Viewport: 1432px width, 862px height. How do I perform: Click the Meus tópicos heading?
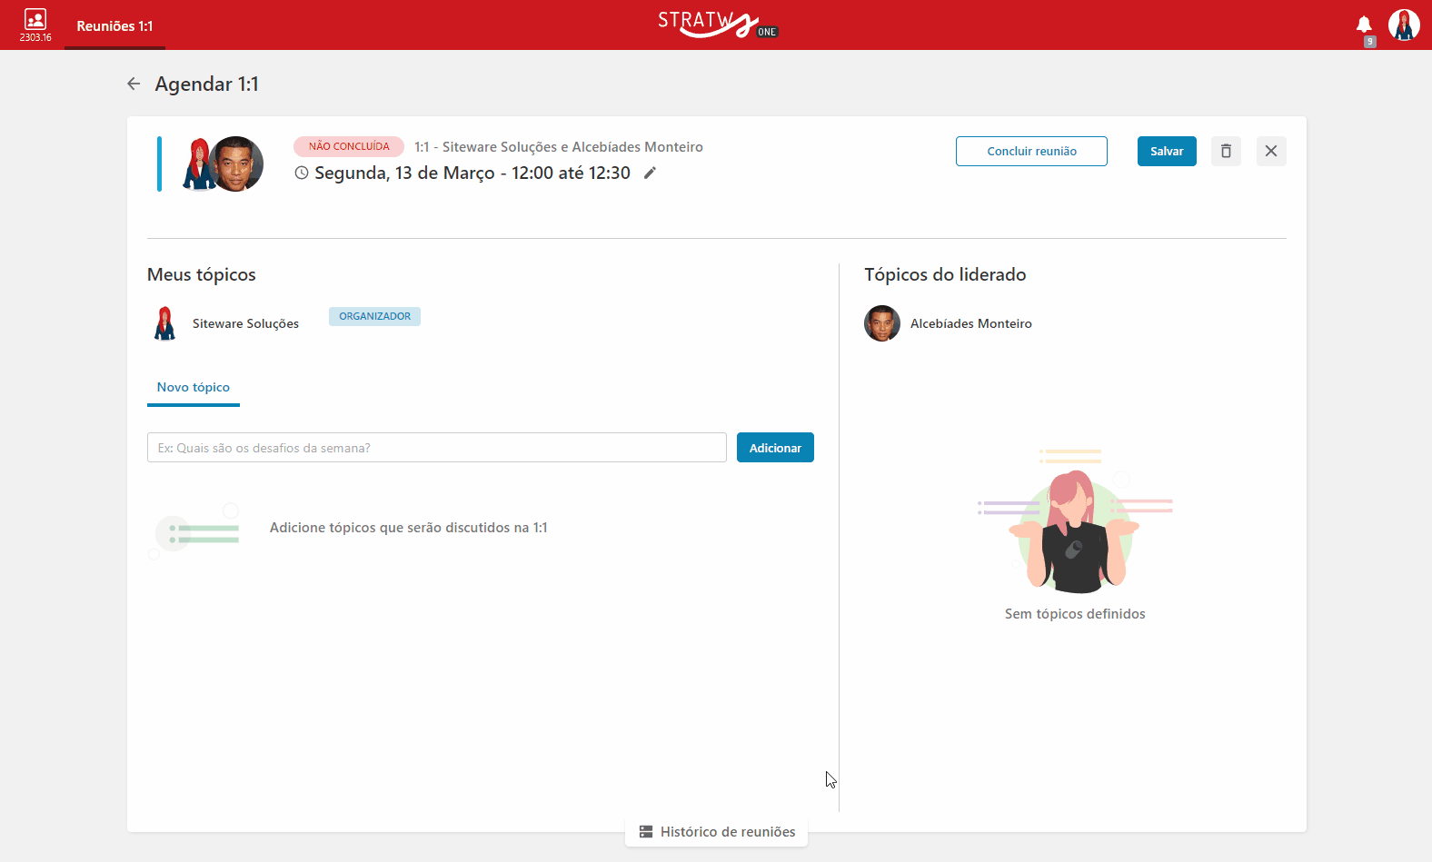[202, 274]
